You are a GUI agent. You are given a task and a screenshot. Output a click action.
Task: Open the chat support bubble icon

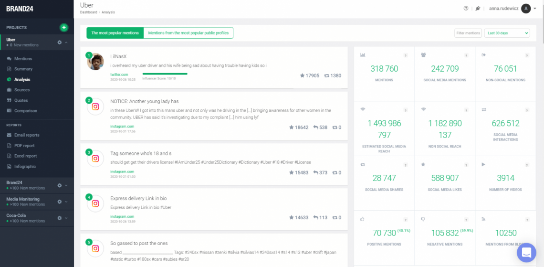point(526,252)
